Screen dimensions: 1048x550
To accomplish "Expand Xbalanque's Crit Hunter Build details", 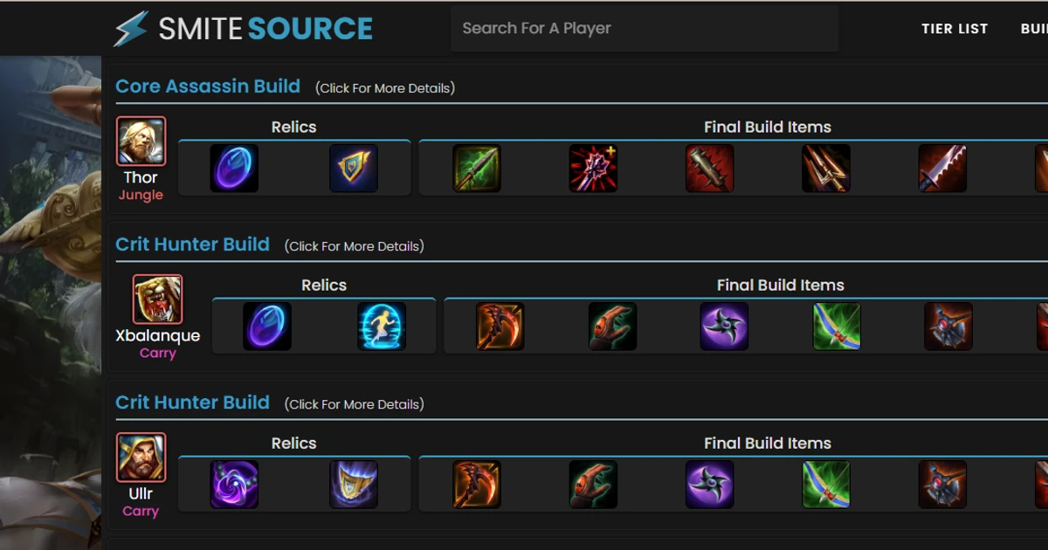I will 354,246.
